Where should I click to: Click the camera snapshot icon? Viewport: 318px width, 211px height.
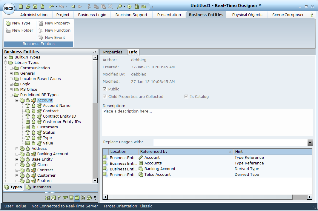click(x=144, y=6)
